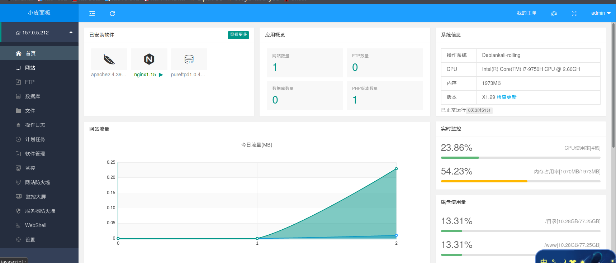616x263 pixels.
Task: Open the PHP版本数量 count card
Action: [385, 95]
